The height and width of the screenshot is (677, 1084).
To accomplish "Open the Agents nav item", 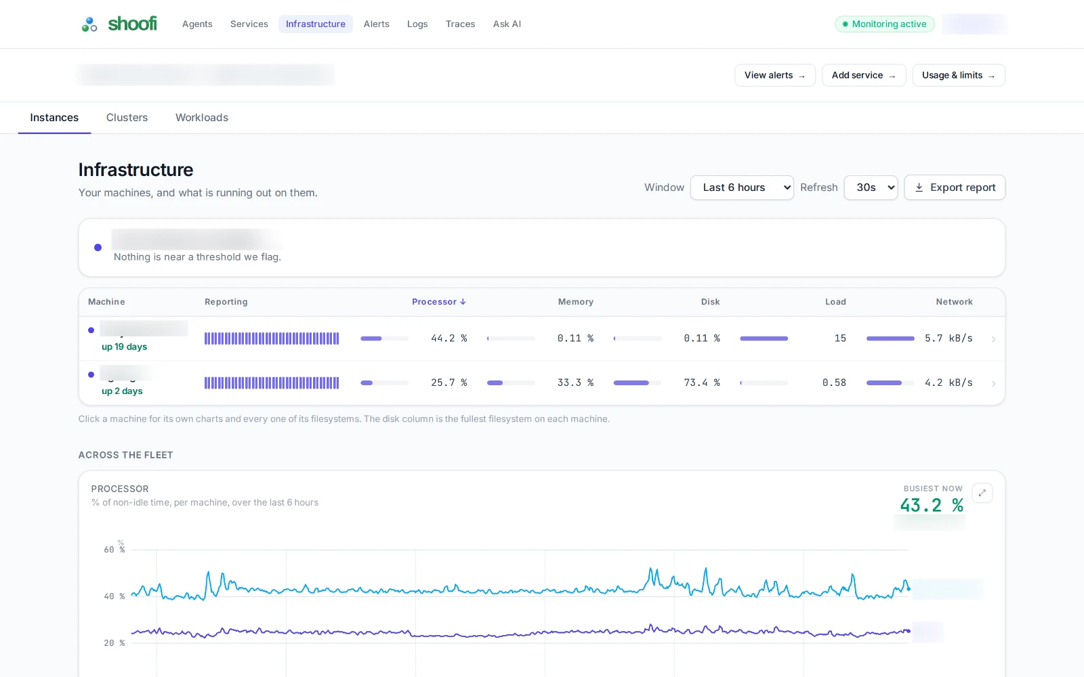I will coord(197,24).
